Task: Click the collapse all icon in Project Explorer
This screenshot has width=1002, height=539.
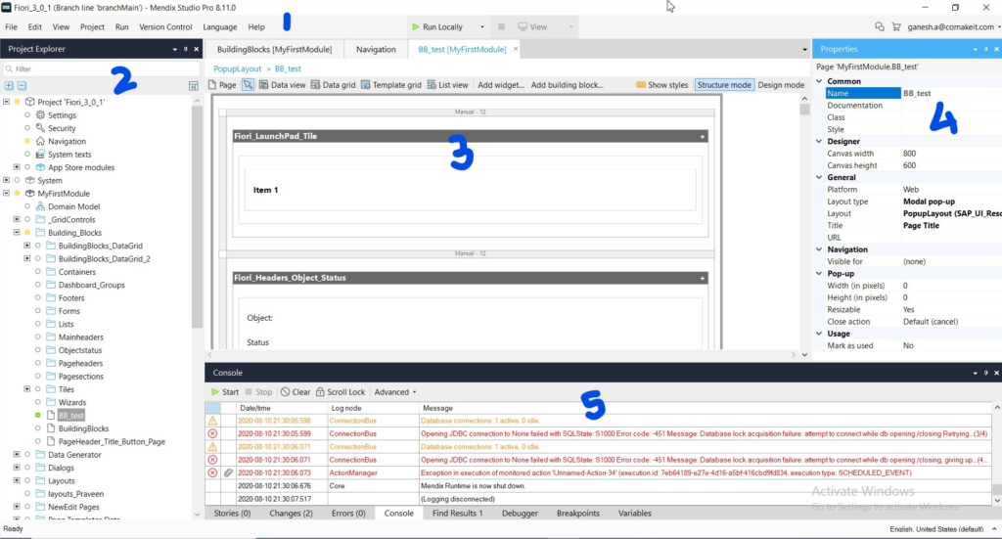Action: coord(22,85)
